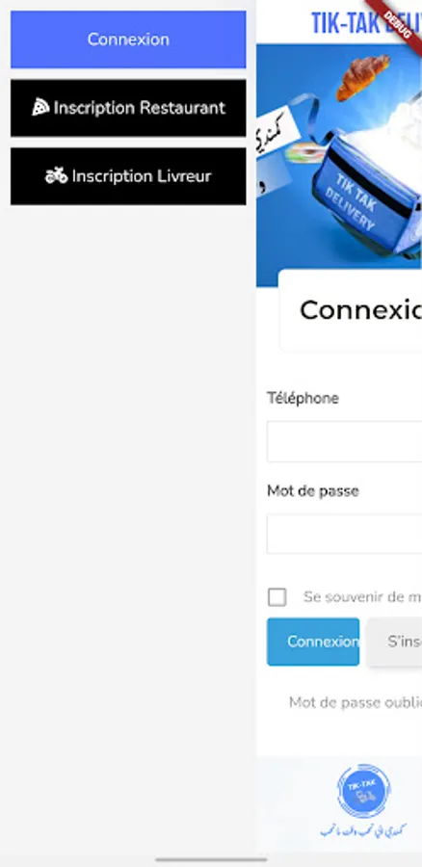Toggle the Se souvenir de moi checkbox
The image size is (422, 867).
(x=277, y=597)
